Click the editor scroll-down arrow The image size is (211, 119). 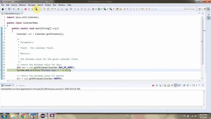pyautogui.click(x=202, y=78)
